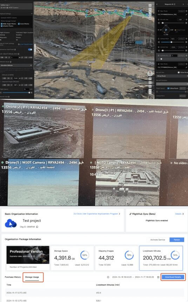Screen dimensions: 188x302
Task: Increase Aircraft Yaw with the plus button
Action: 186,23
